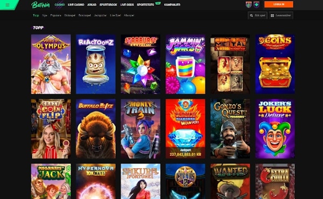Launch Gonzo's Quest Megaways game

pos(230,129)
